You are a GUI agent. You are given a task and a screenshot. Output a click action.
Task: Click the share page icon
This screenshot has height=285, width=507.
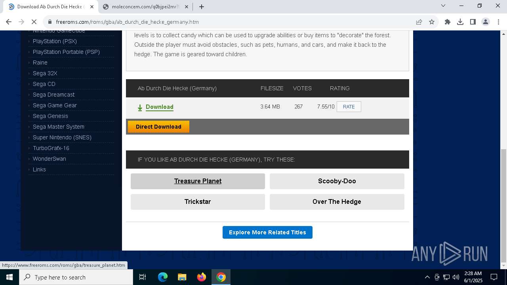[419, 22]
